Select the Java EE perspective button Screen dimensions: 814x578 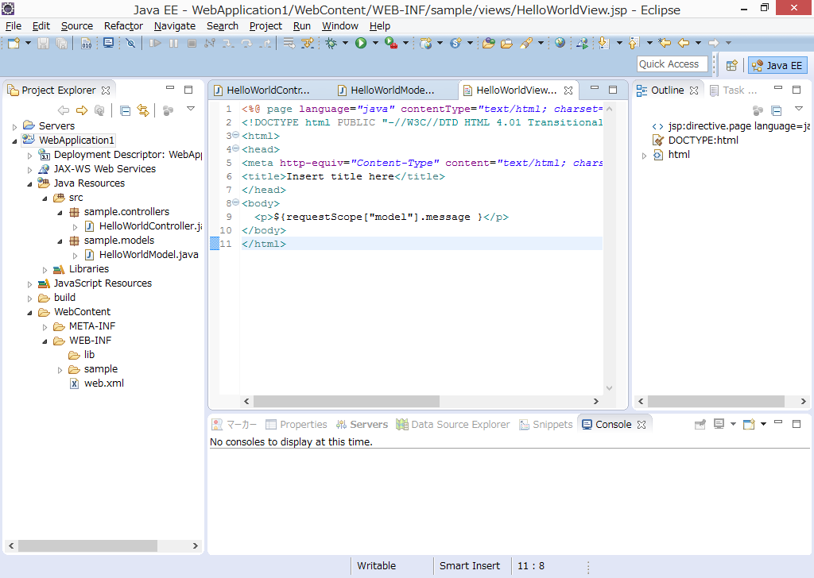[x=777, y=65]
